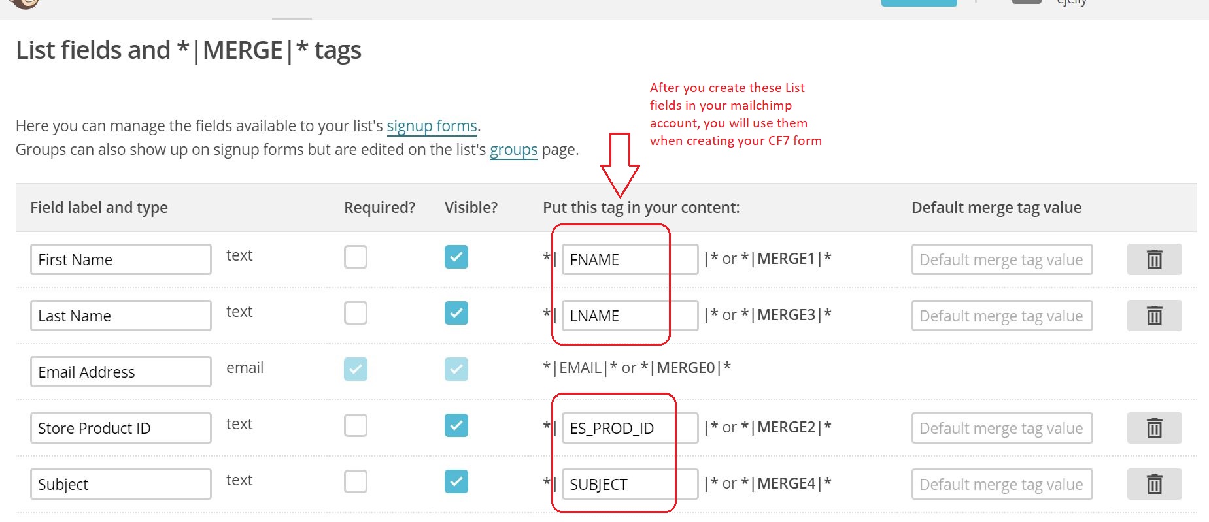This screenshot has height=522, width=1209.
Task: Enable Required for Store Product ID
Action: coord(356,425)
